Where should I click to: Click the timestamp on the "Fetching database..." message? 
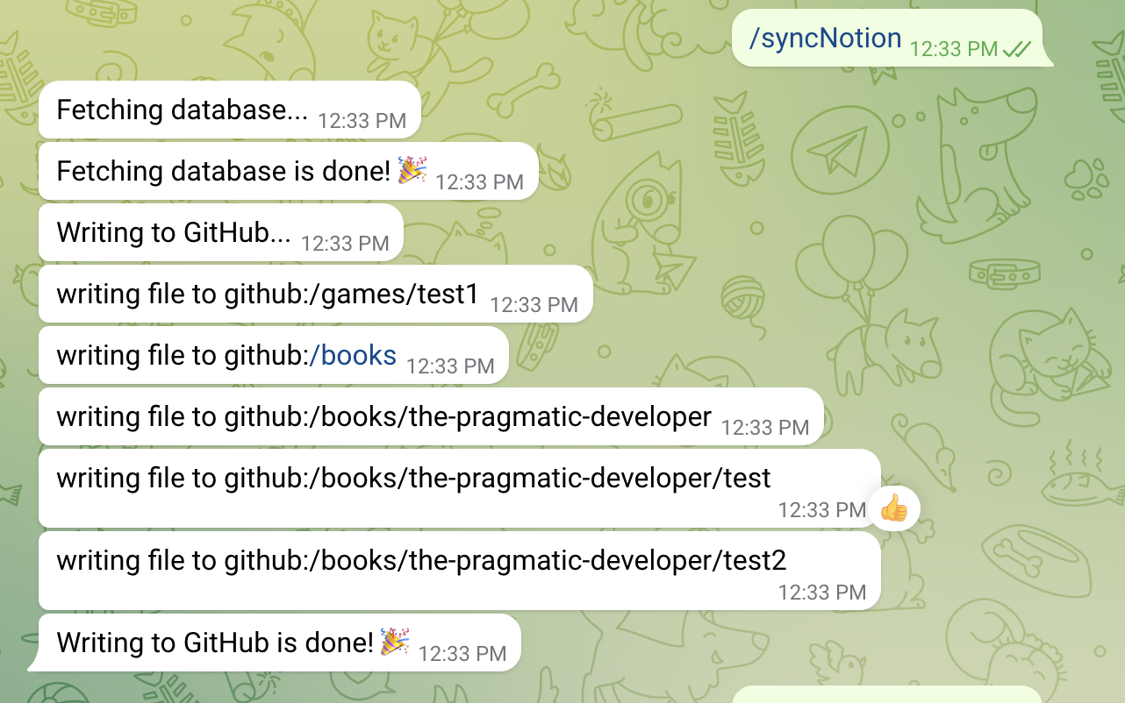point(362,121)
